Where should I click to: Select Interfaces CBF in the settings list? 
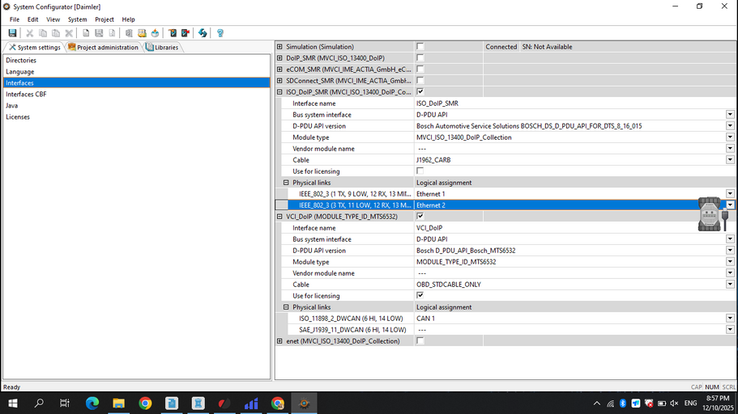(x=136, y=94)
